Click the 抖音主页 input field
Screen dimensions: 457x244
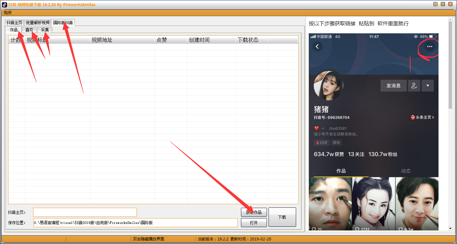[x=85, y=212]
